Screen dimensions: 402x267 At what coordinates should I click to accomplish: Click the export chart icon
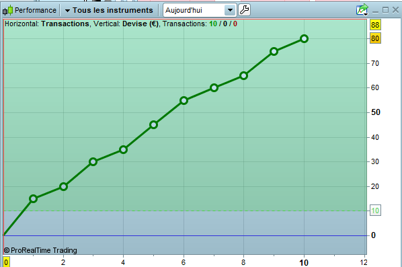[x=362, y=10]
